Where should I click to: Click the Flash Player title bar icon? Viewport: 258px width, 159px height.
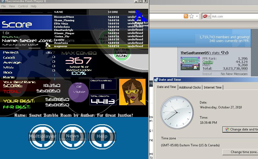click(2, 1)
